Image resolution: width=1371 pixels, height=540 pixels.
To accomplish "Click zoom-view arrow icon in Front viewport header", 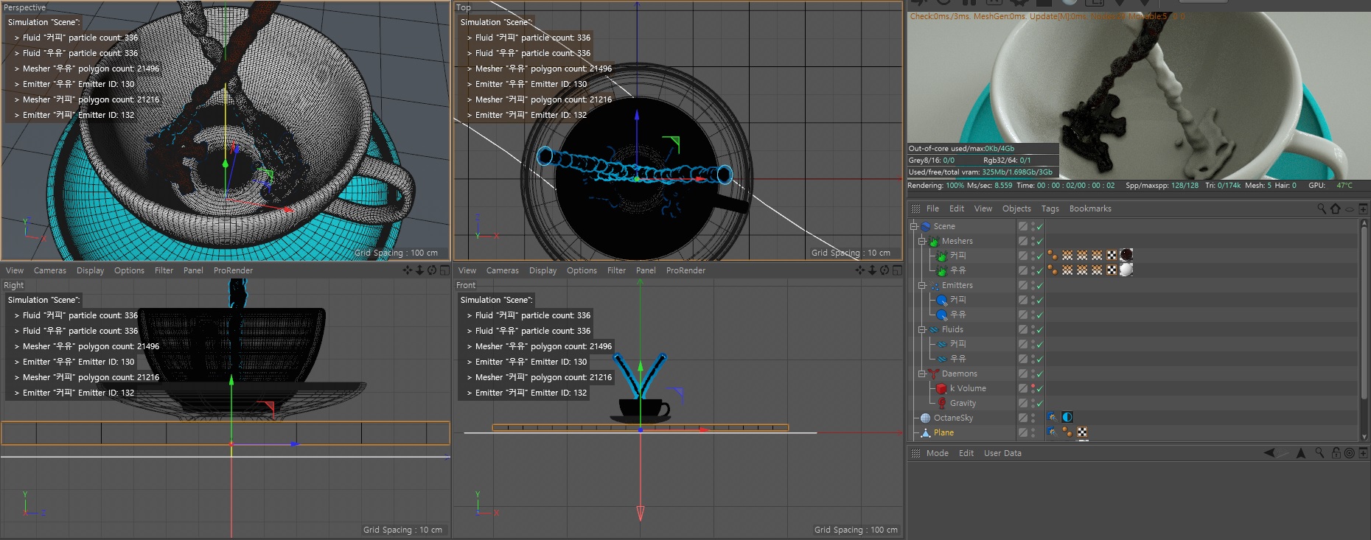I will point(872,270).
